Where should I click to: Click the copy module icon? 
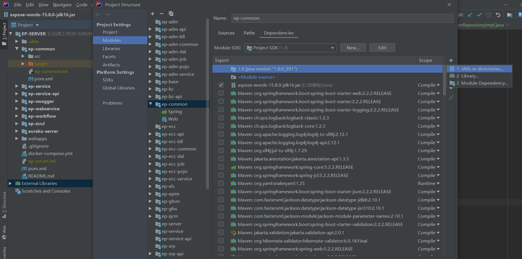[x=171, y=14]
